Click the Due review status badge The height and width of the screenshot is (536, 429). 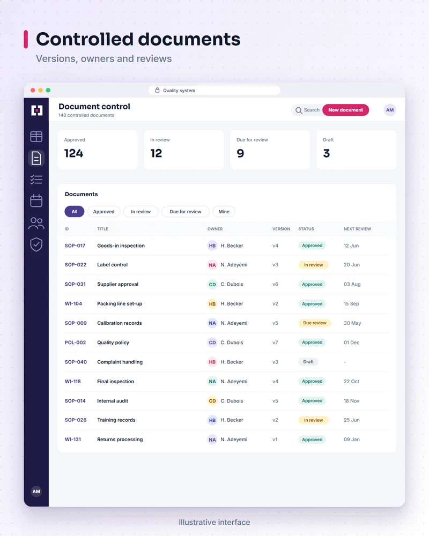tap(315, 323)
